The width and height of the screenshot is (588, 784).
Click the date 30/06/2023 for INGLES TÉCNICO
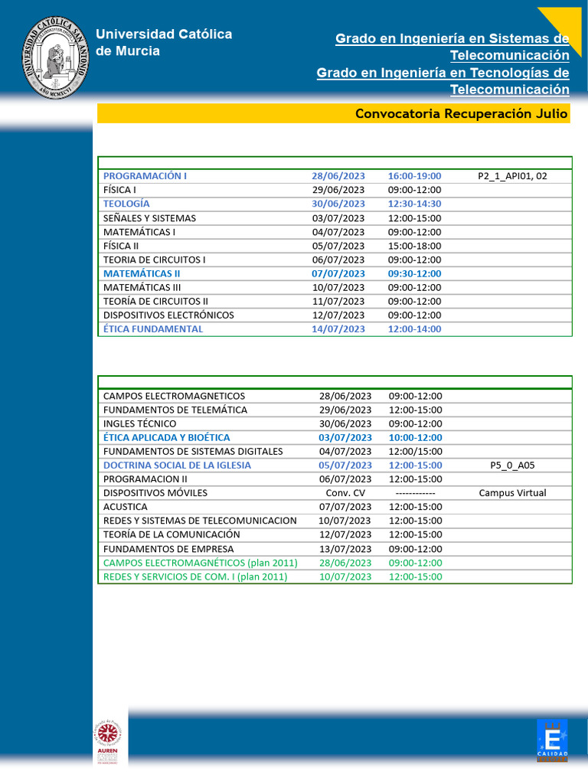(345, 424)
